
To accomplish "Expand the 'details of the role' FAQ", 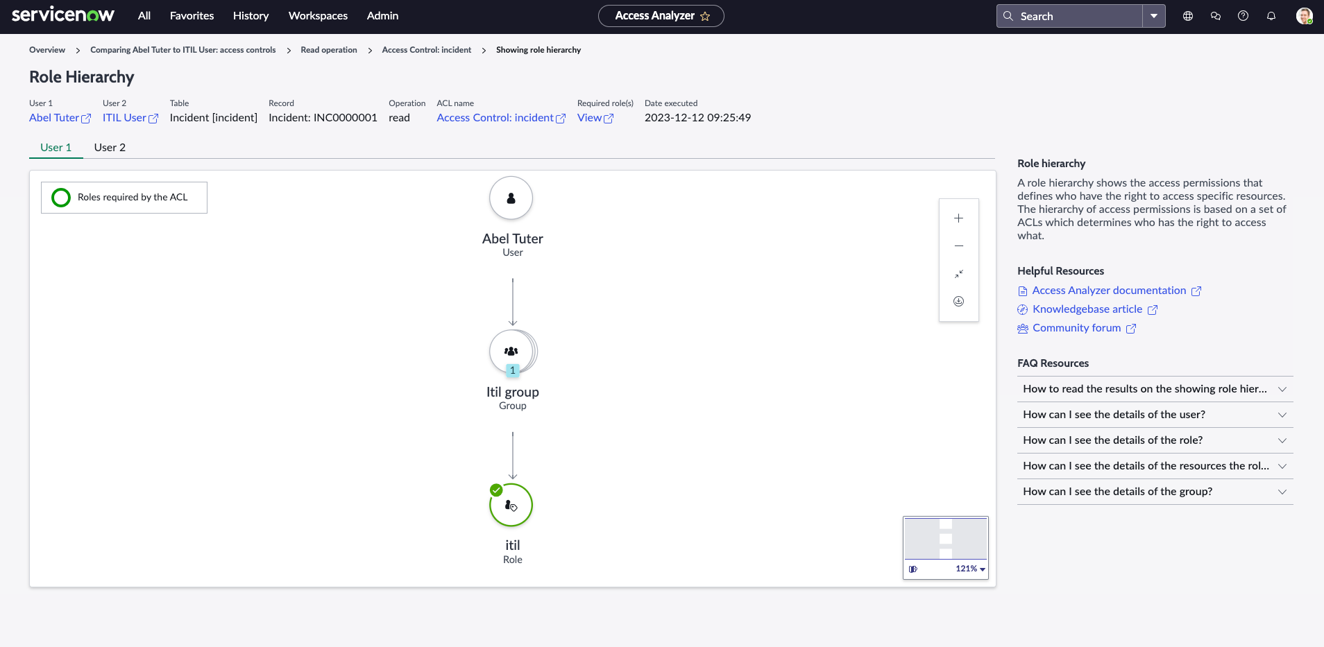I will pyautogui.click(x=1155, y=440).
